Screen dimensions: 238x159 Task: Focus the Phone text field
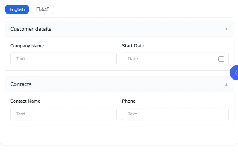[x=175, y=114]
